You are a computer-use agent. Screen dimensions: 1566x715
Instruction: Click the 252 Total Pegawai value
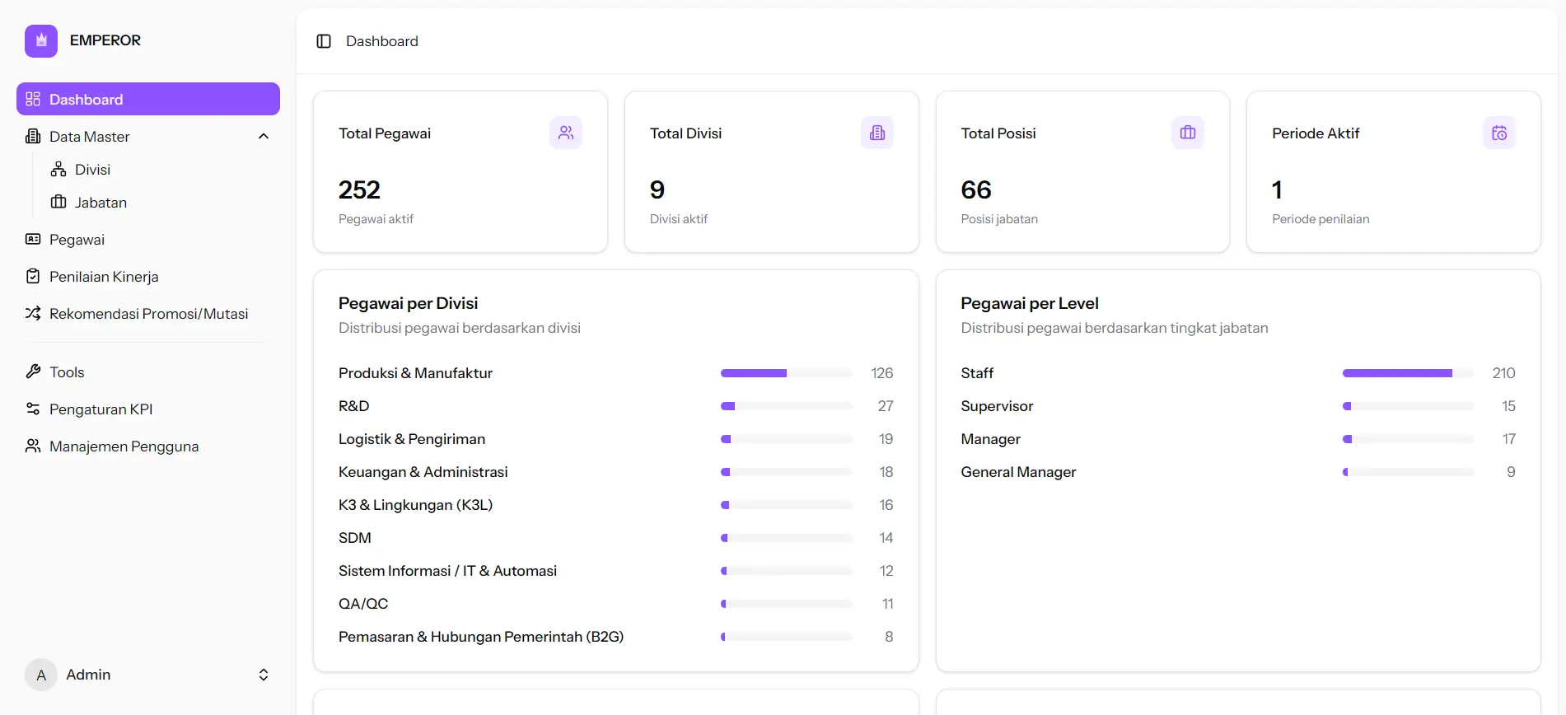[359, 189]
